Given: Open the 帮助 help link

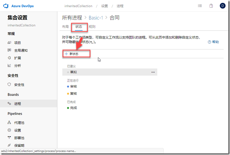Looking at the screenshot, I should pyautogui.click(x=216, y=42).
